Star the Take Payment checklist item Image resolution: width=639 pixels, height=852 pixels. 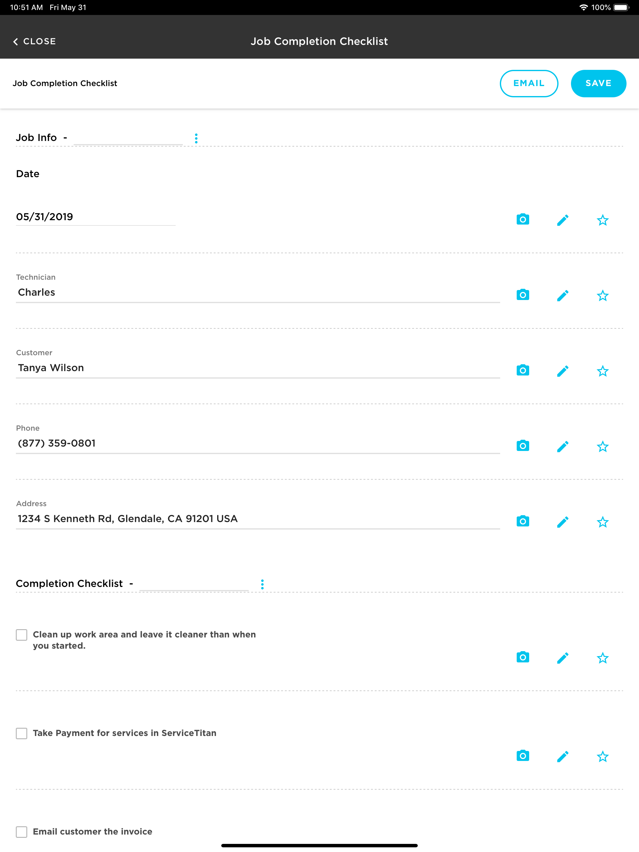click(x=603, y=757)
